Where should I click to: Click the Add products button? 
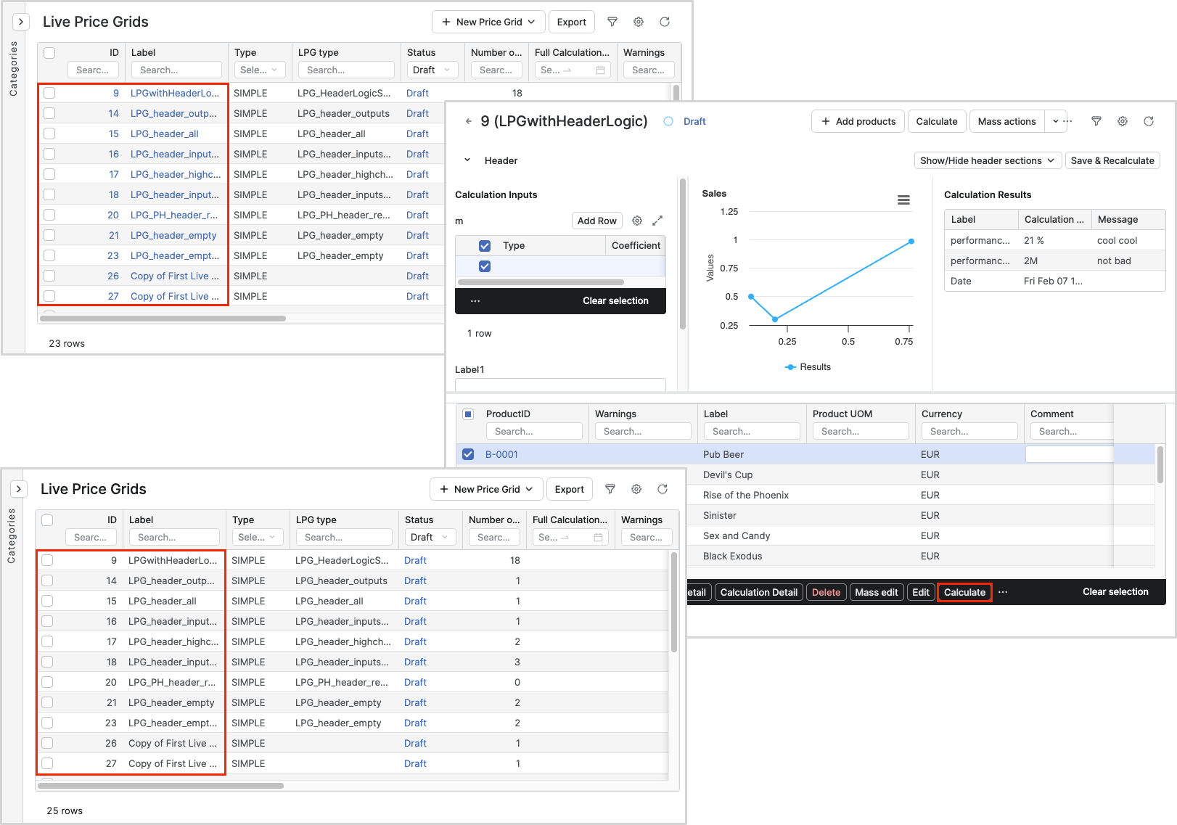point(858,121)
